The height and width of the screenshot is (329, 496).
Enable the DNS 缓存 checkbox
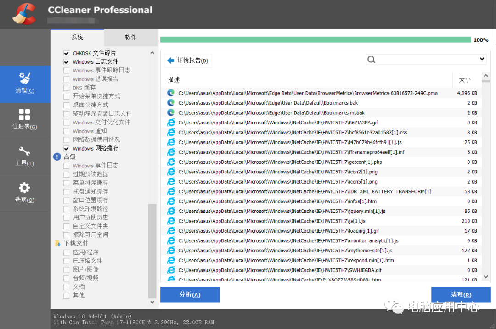[67, 88]
